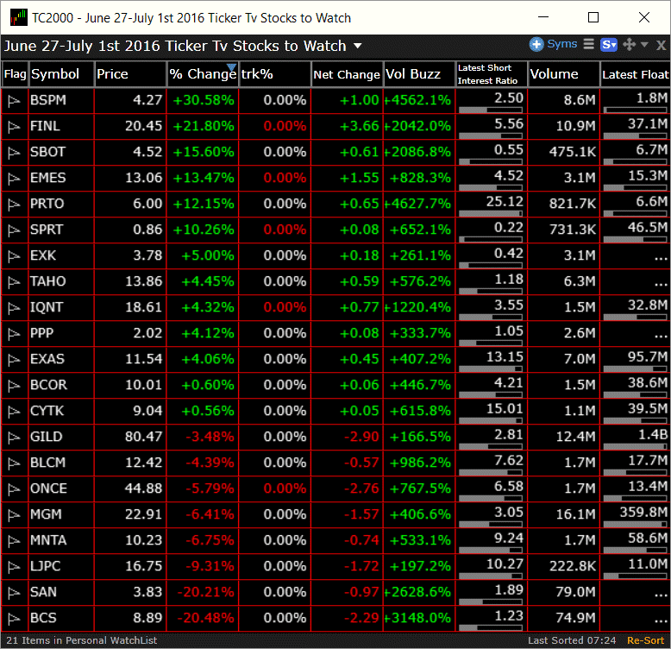The width and height of the screenshot is (671, 649).
Task: Sort by the Vol Buzz column header
Action: [419, 74]
